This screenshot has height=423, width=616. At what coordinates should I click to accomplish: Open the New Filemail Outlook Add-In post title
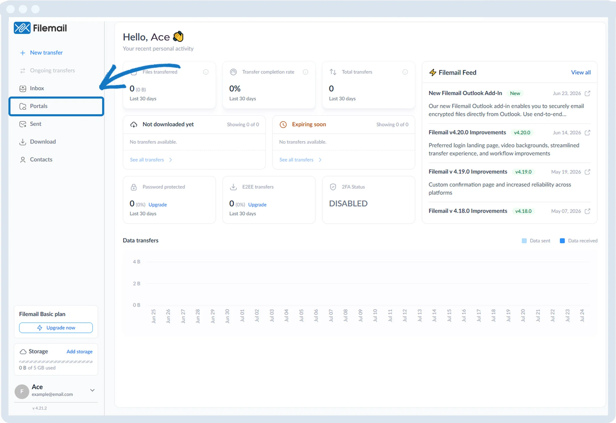tap(465, 93)
